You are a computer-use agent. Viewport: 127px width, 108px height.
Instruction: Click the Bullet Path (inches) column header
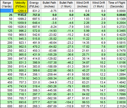click(x=49, y=4)
